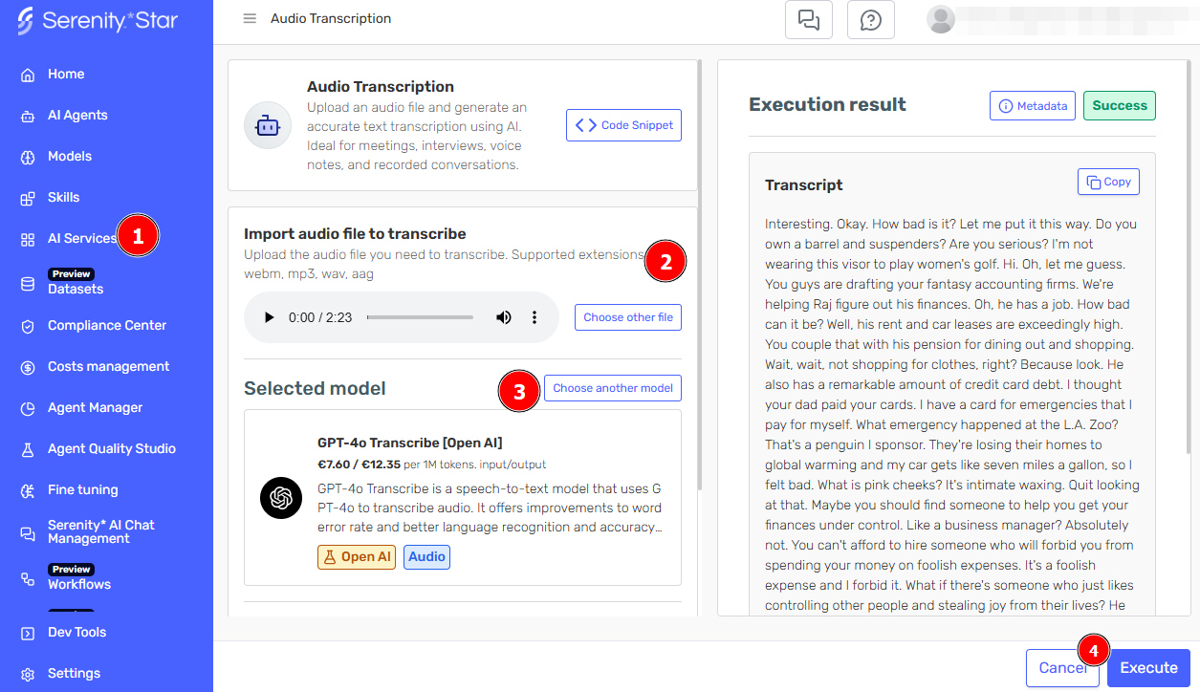Click Choose another model button

(613, 388)
